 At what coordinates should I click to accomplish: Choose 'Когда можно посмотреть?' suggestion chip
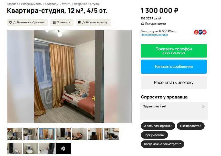click(163, 144)
